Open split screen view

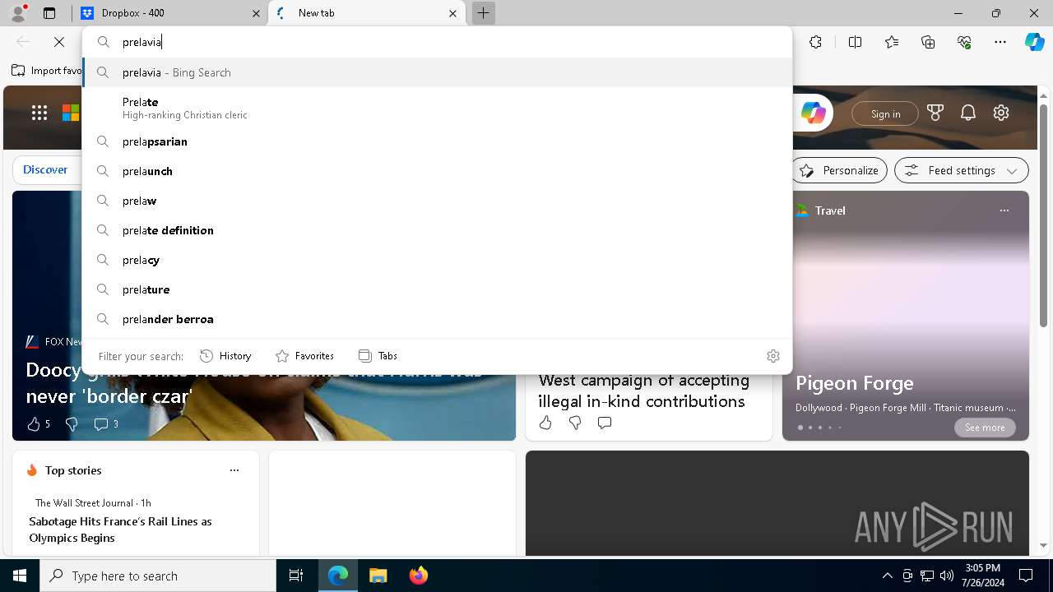point(855,42)
